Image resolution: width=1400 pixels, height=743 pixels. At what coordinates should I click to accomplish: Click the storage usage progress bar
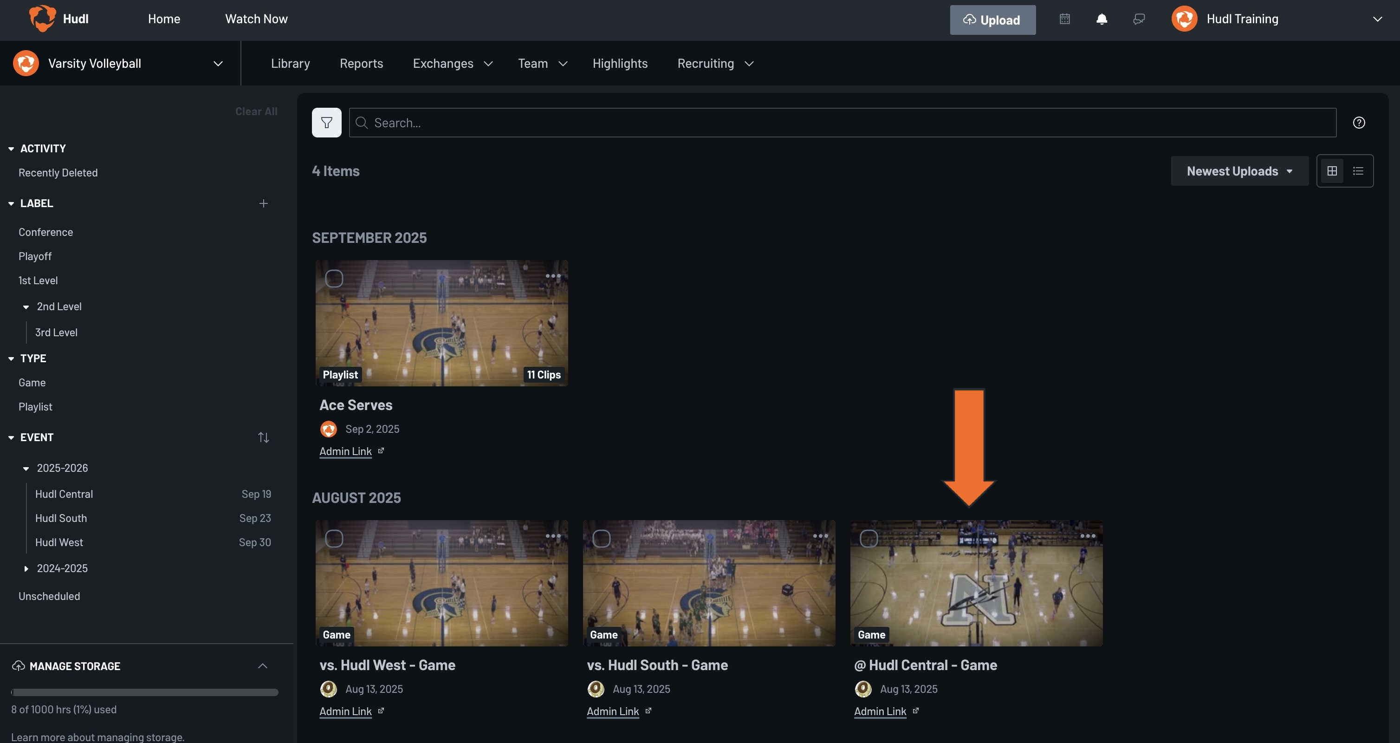(144, 692)
